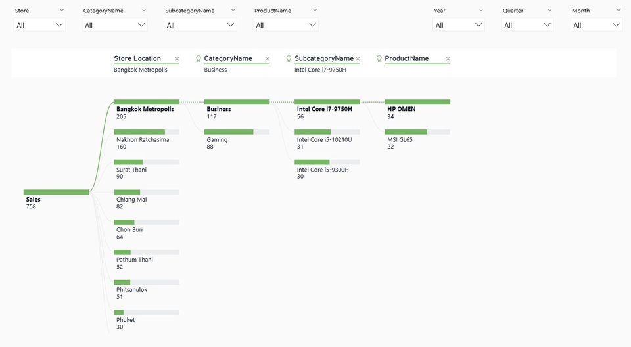Click lightbulb icon beside SubcategoryName header
Screen dimensions: 631x347
click(x=289, y=58)
